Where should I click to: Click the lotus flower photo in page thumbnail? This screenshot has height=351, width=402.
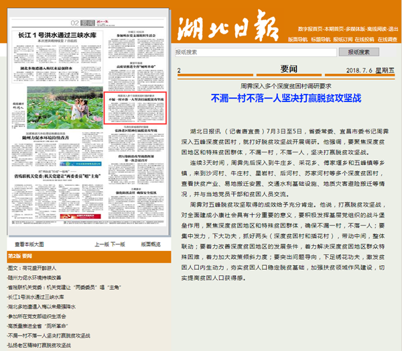click(x=65, y=107)
